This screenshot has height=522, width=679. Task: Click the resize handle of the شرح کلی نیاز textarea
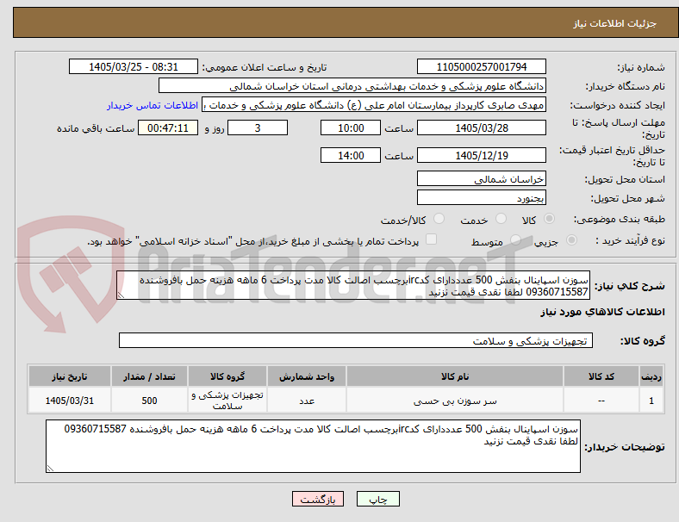click(x=121, y=295)
